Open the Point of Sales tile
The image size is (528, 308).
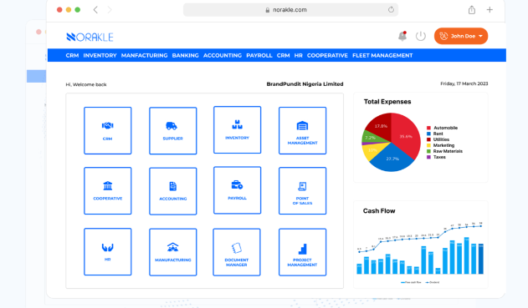[302, 191]
